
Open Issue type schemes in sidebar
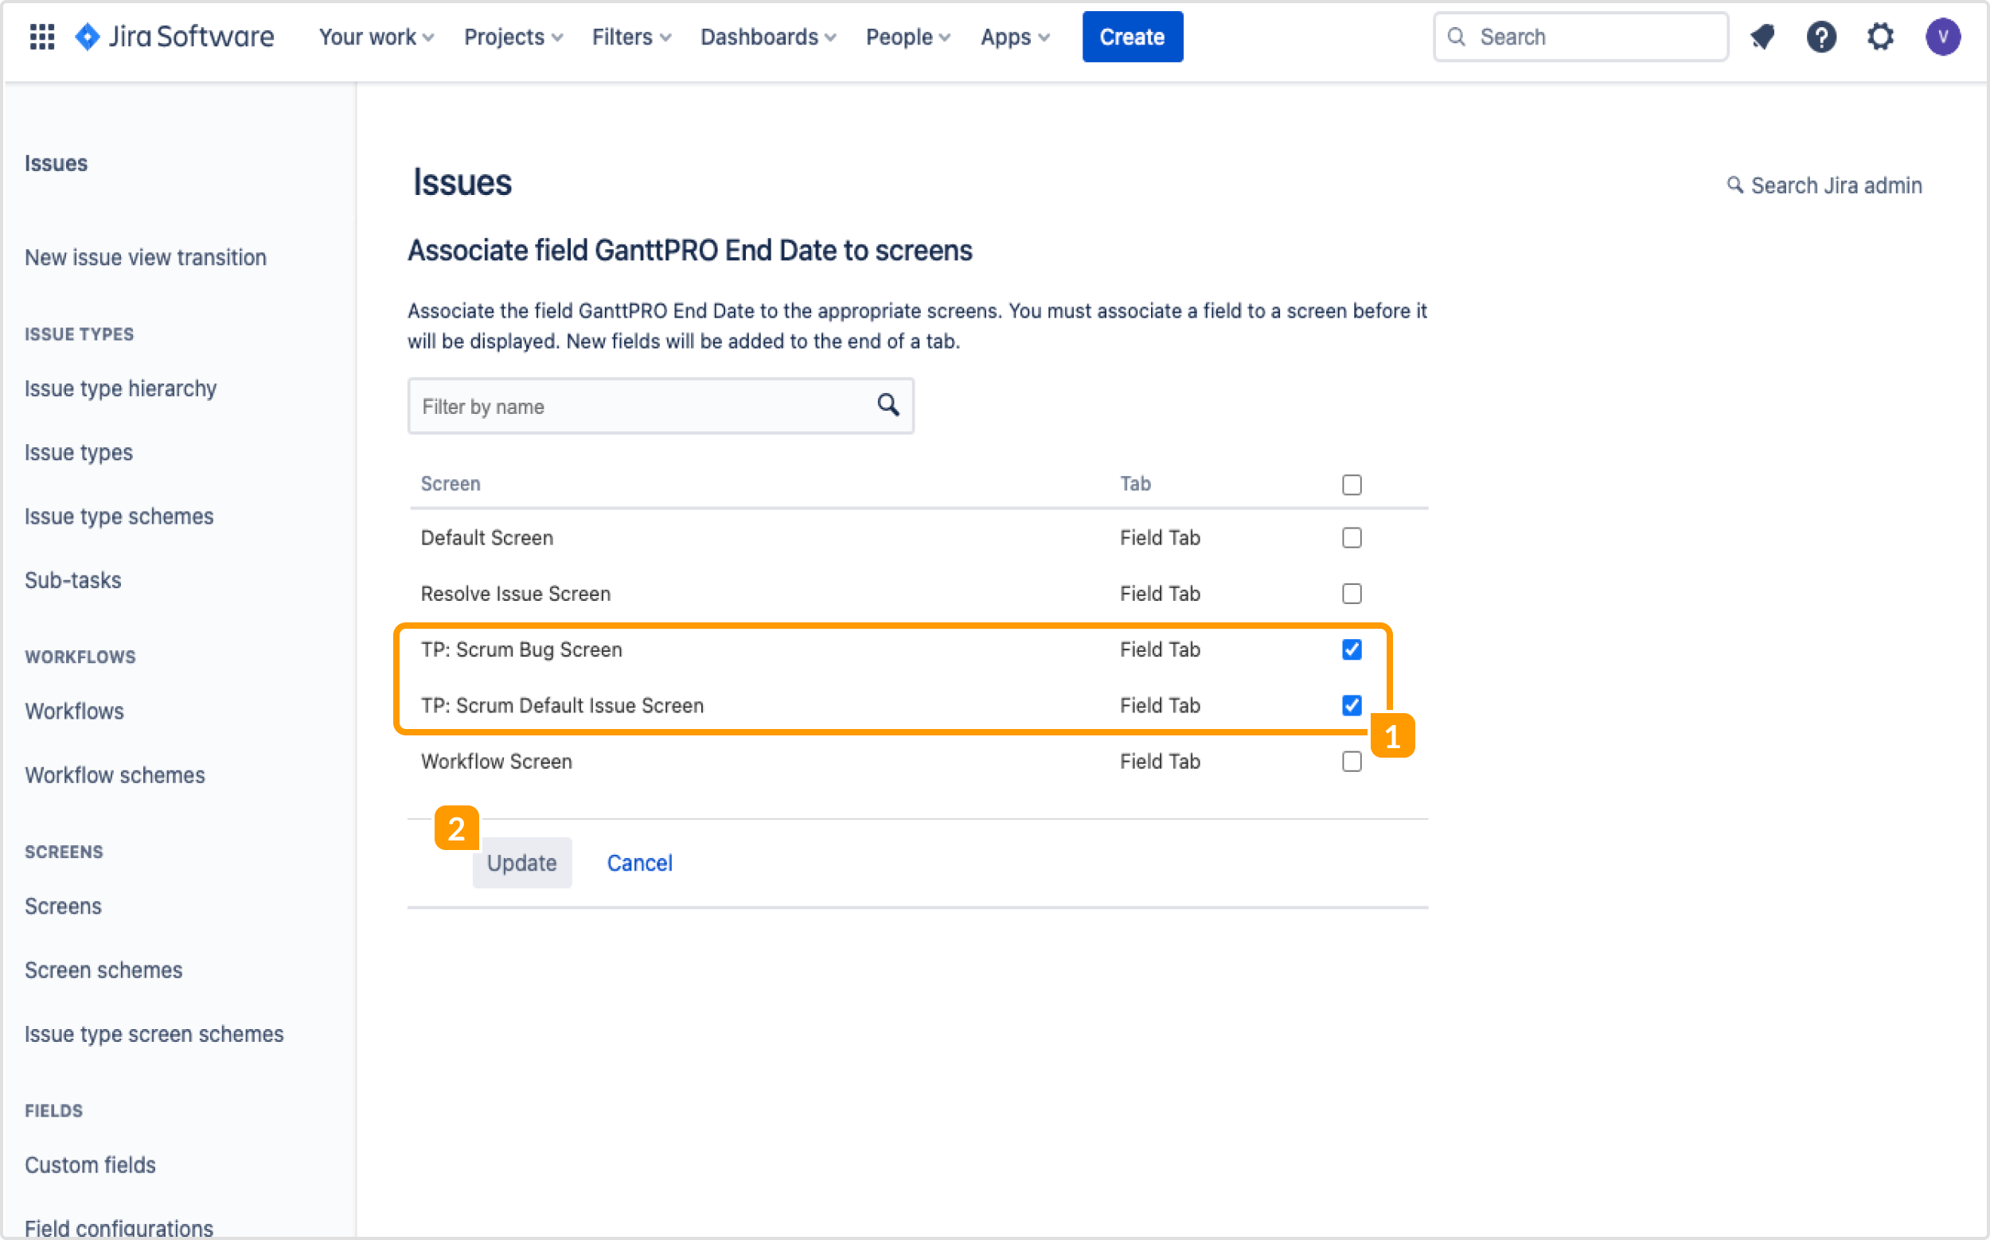[119, 517]
